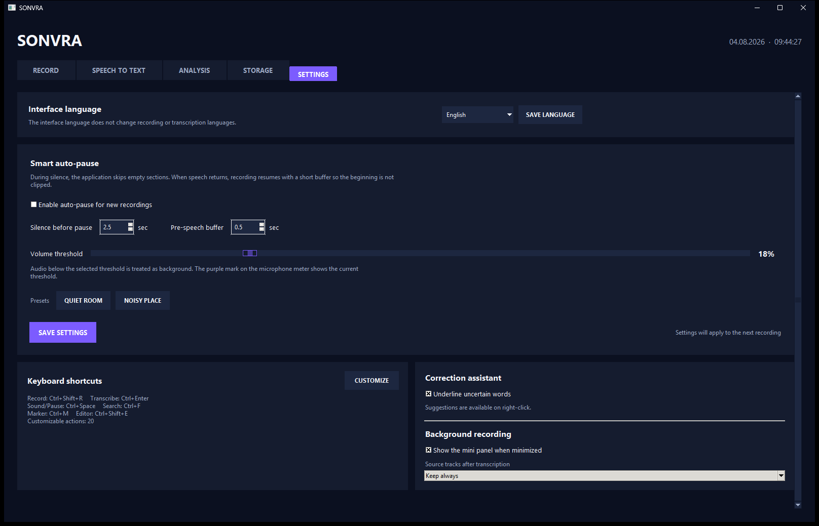Increase Silence before pause value
The image size is (819, 526).
pos(131,224)
